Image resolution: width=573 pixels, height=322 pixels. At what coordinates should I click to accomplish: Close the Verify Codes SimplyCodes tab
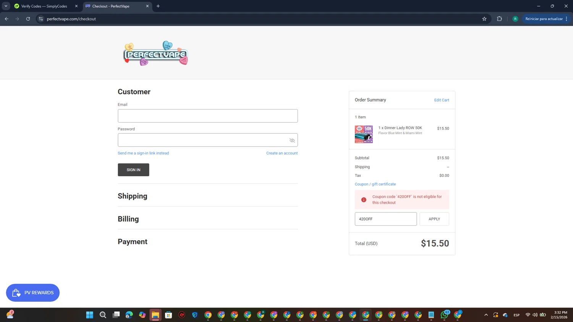click(76, 6)
